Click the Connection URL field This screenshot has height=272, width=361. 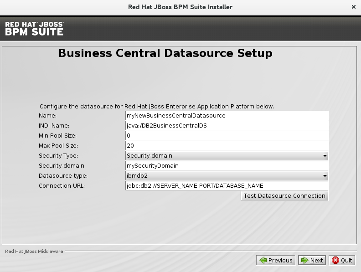click(227, 186)
